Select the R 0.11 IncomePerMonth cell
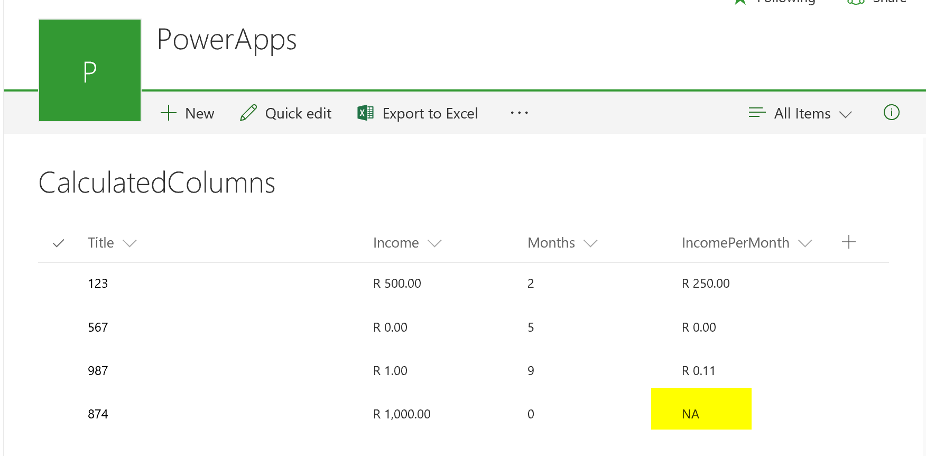 click(x=698, y=371)
